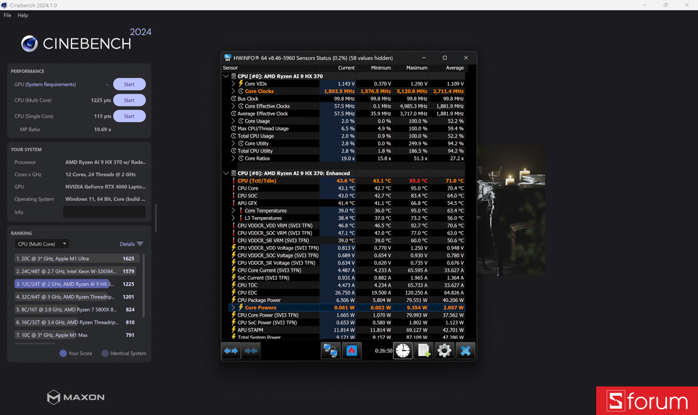Start the CPU (Single Core) test
Viewport: 698px width, 415px height.
click(x=129, y=116)
